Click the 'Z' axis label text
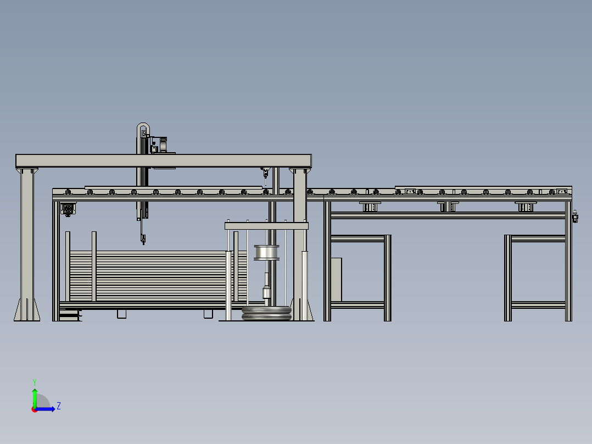Image resolution: width=592 pixels, height=444 pixels. (x=59, y=406)
